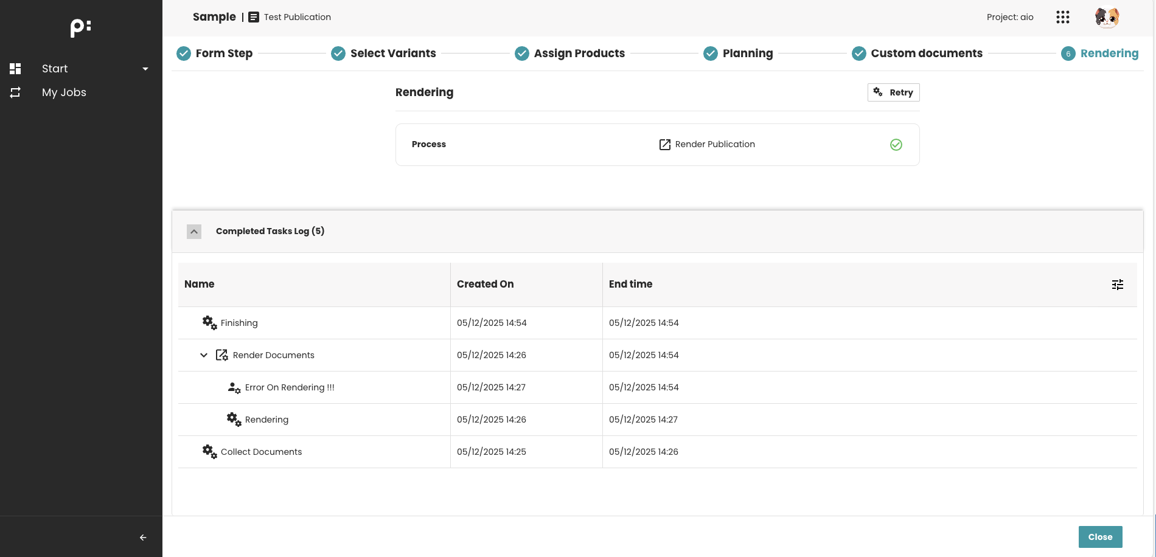Collapse the Completed Tasks Log panel
The height and width of the screenshot is (557, 1156).
click(x=194, y=232)
